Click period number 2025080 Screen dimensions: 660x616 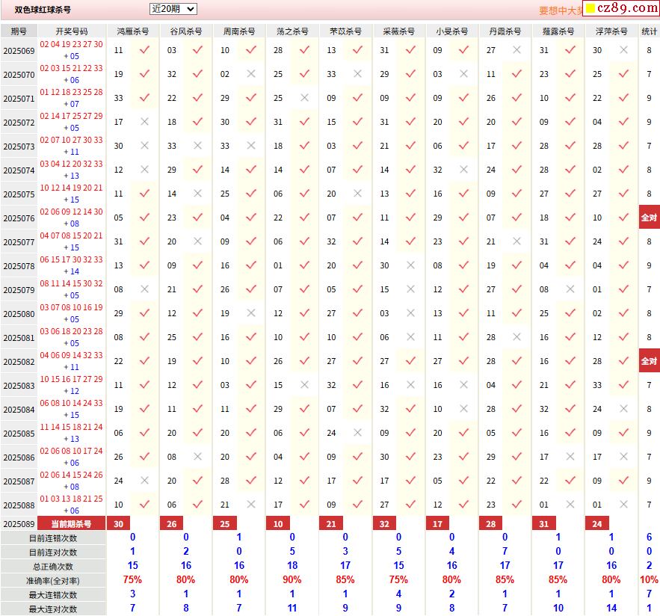(19, 314)
